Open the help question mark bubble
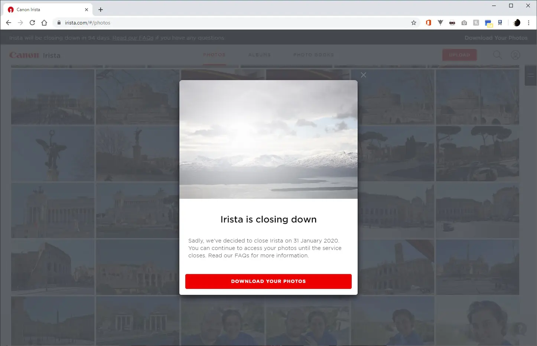 tap(520, 328)
